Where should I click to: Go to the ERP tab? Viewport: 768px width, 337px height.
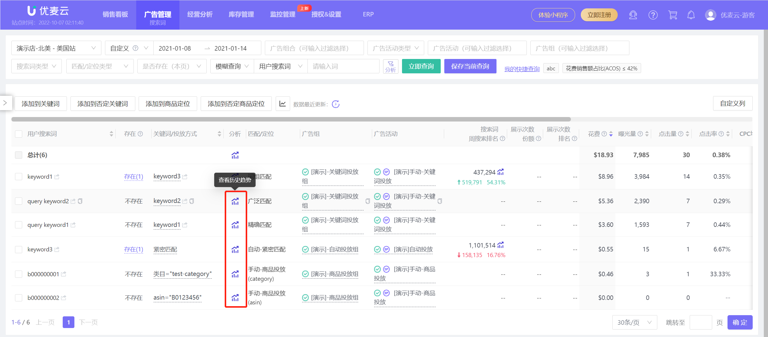(x=368, y=14)
